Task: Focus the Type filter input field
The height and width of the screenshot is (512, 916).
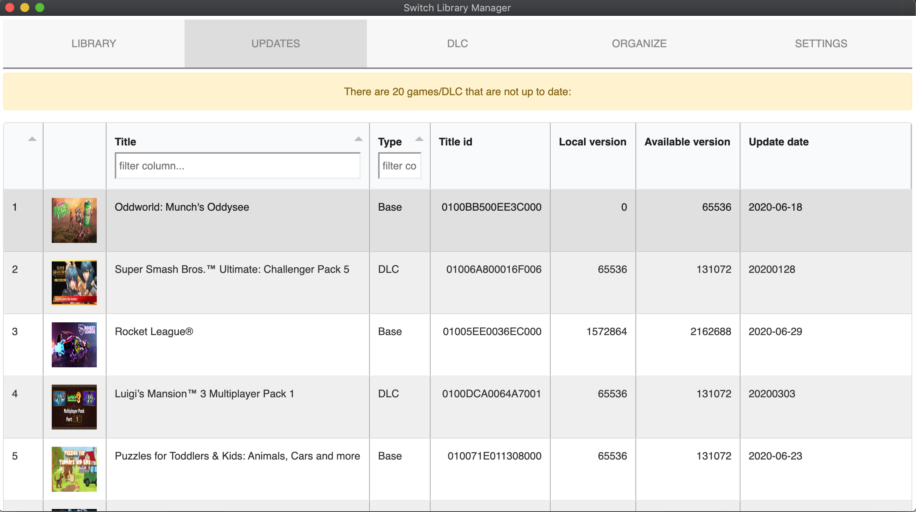Action: pos(399,166)
